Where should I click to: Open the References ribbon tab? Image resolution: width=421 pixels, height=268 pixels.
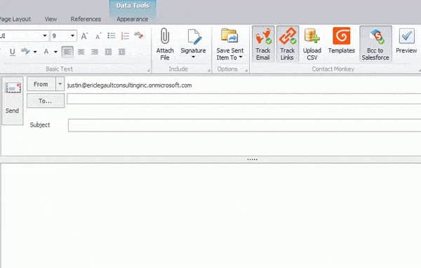[x=86, y=19]
